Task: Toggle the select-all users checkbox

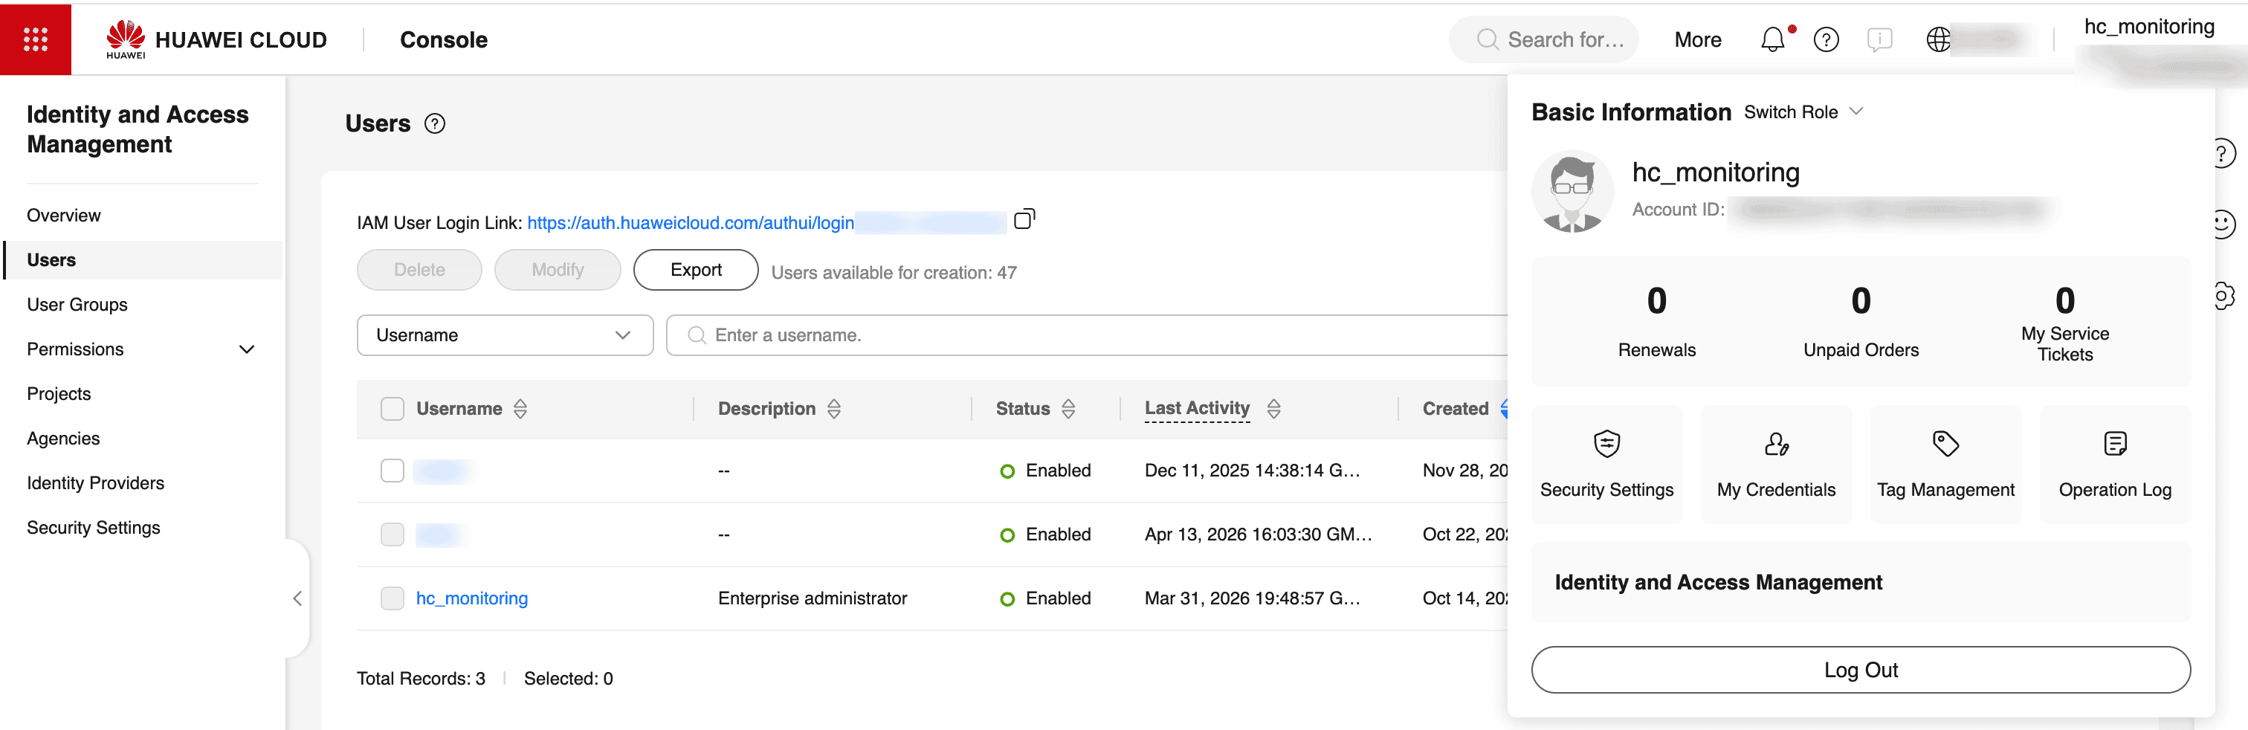Action: [x=393, y=409]
